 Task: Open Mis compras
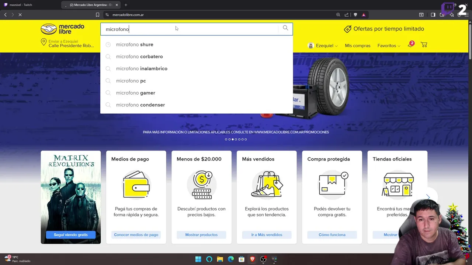(357, 46)
